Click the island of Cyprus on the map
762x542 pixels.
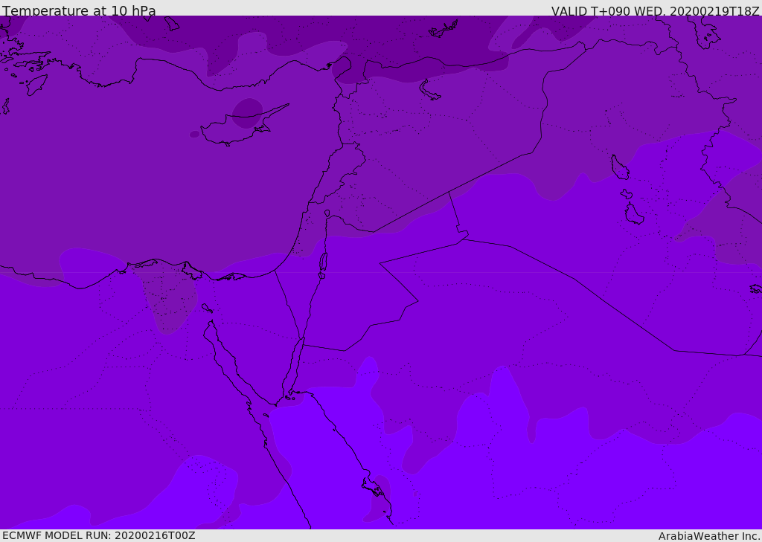[243, 126]
